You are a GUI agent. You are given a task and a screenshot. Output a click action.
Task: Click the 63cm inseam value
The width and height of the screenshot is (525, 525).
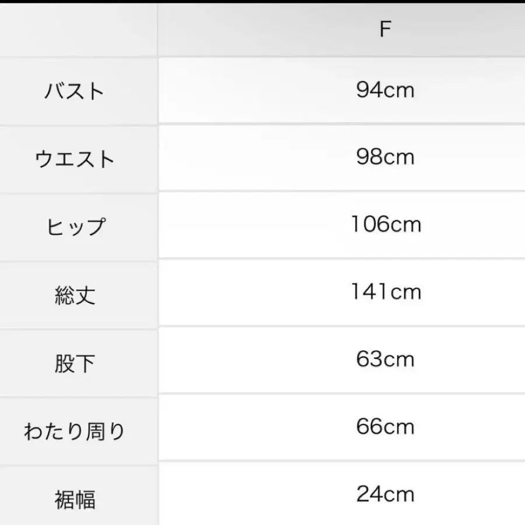click(x=385, y=359)
